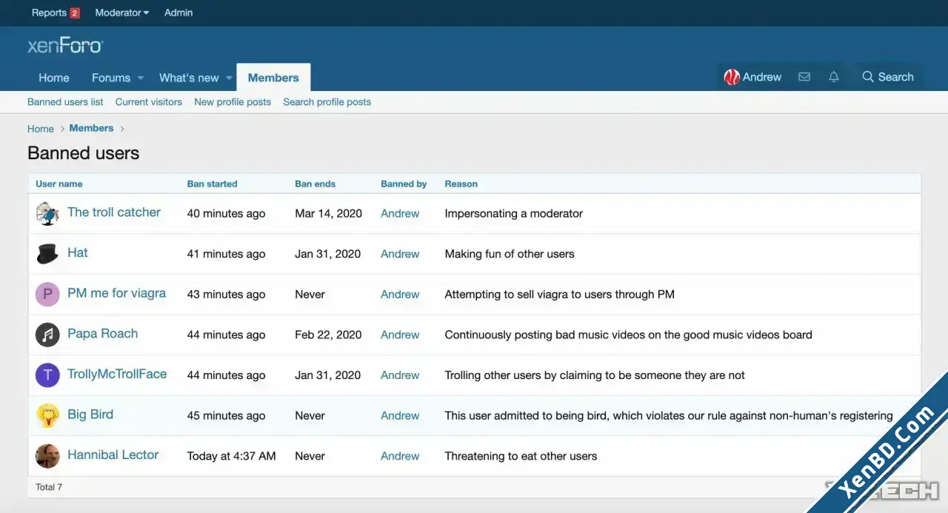The image size is (948, 513).
Task: Click Hat's top hat avatar
Action: point(47,254)
